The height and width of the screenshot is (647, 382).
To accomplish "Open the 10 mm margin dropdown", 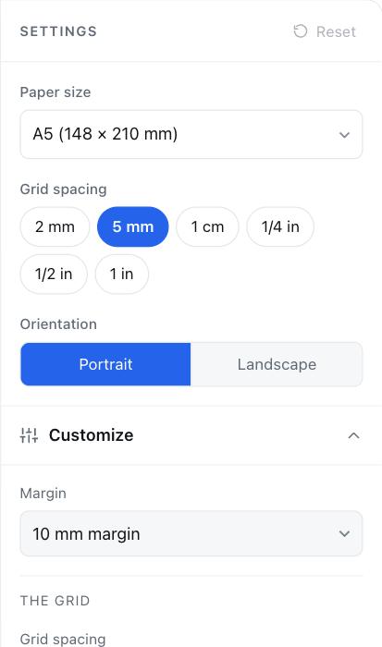I will coord(191,533).
